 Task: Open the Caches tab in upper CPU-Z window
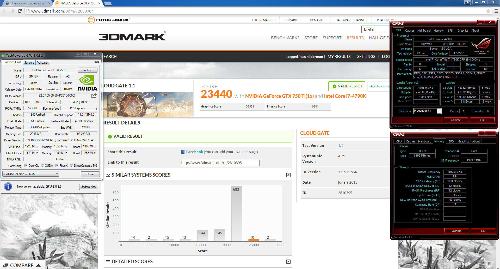pyautogui.click(x=410, y=31)
